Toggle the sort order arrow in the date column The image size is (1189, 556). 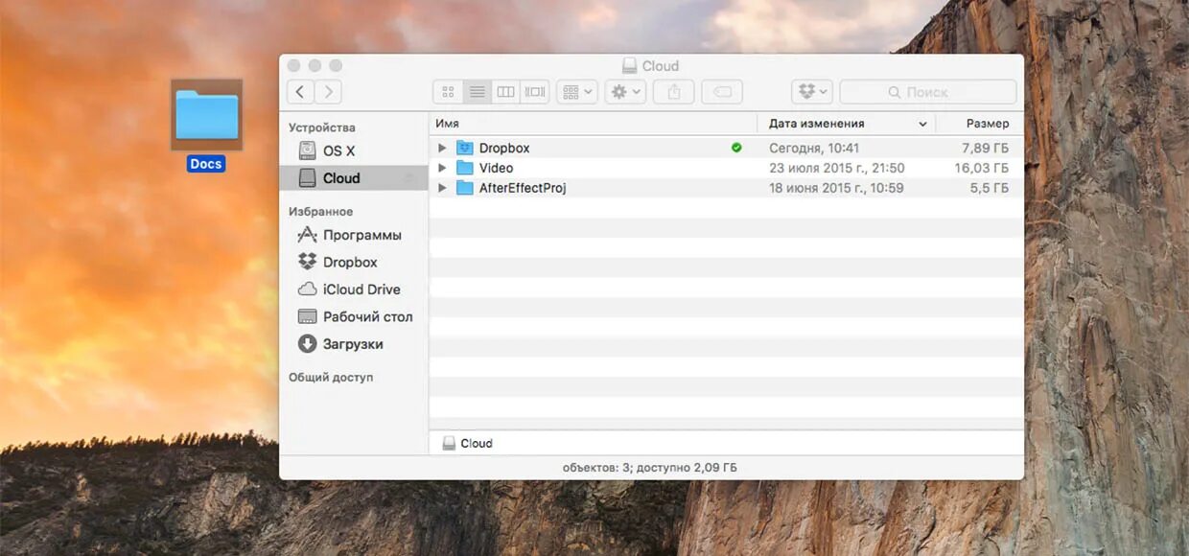[923, 124]
